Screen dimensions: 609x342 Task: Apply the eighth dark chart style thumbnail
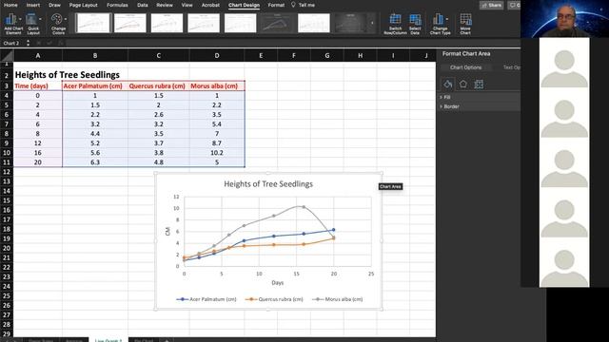(350, 23)
